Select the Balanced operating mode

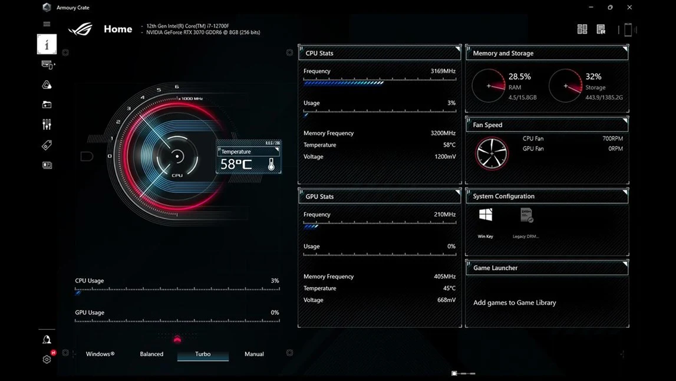pyautogui.click(x=151, y=354)
